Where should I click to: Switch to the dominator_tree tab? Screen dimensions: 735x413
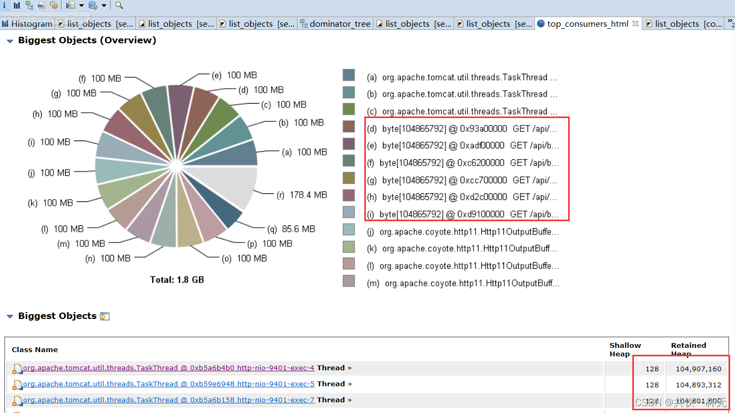pyautogui.click(x=340, y=24)
